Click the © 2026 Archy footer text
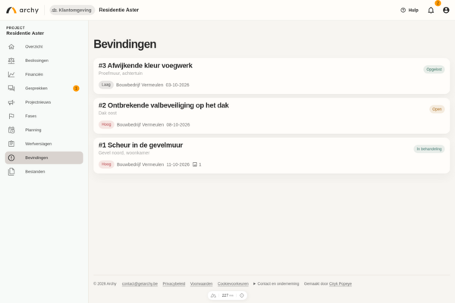 105,283
